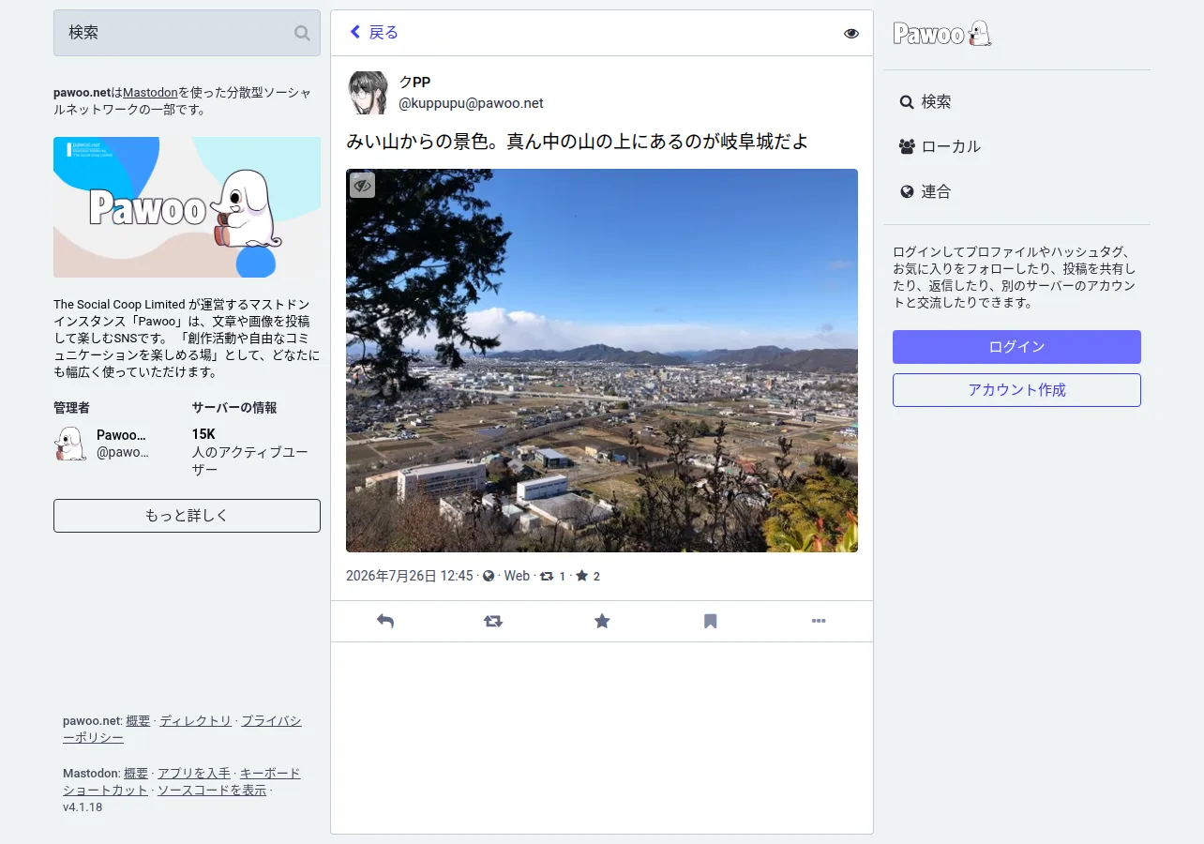Toggle the eye icon in the column header

pyautogui.click(x=851, y=34)
